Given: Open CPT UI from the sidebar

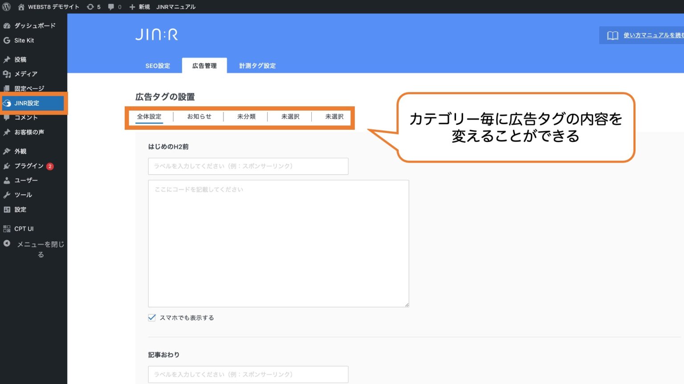Looking at the screenshot, I should click(x=24, y=228).
